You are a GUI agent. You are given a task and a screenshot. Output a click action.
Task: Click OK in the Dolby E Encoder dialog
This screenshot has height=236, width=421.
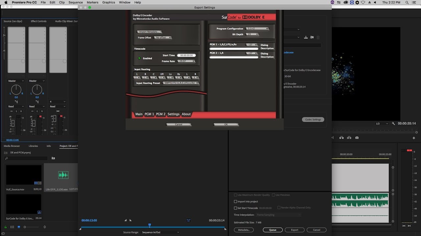[x=226, y=125]
